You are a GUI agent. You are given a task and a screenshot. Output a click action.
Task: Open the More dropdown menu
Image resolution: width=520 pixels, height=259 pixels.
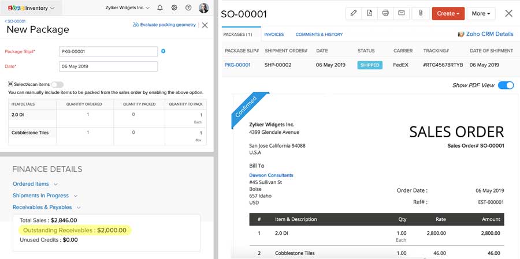[x=481, y=14]
